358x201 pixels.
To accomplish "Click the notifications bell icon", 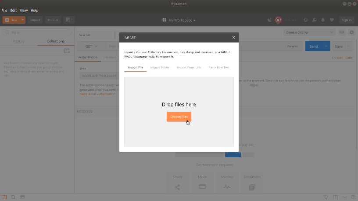I will click(323, 20).
